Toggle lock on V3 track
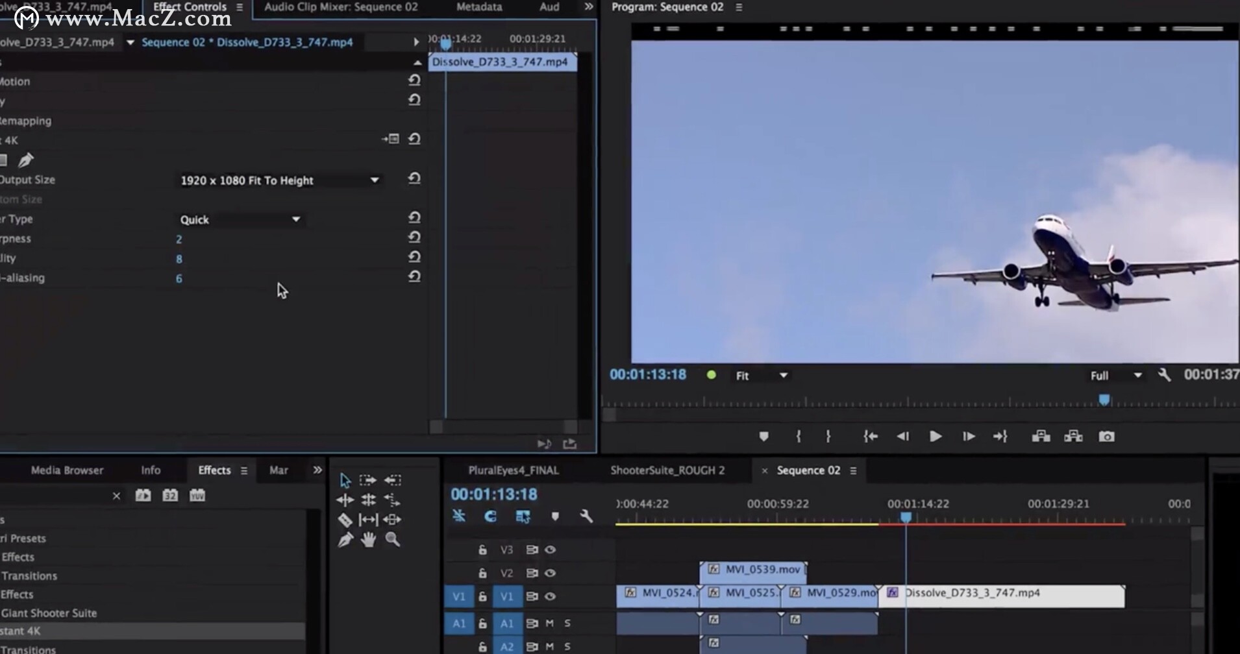This screenshot has height=654, width=1240. click(x=482, y=550)
